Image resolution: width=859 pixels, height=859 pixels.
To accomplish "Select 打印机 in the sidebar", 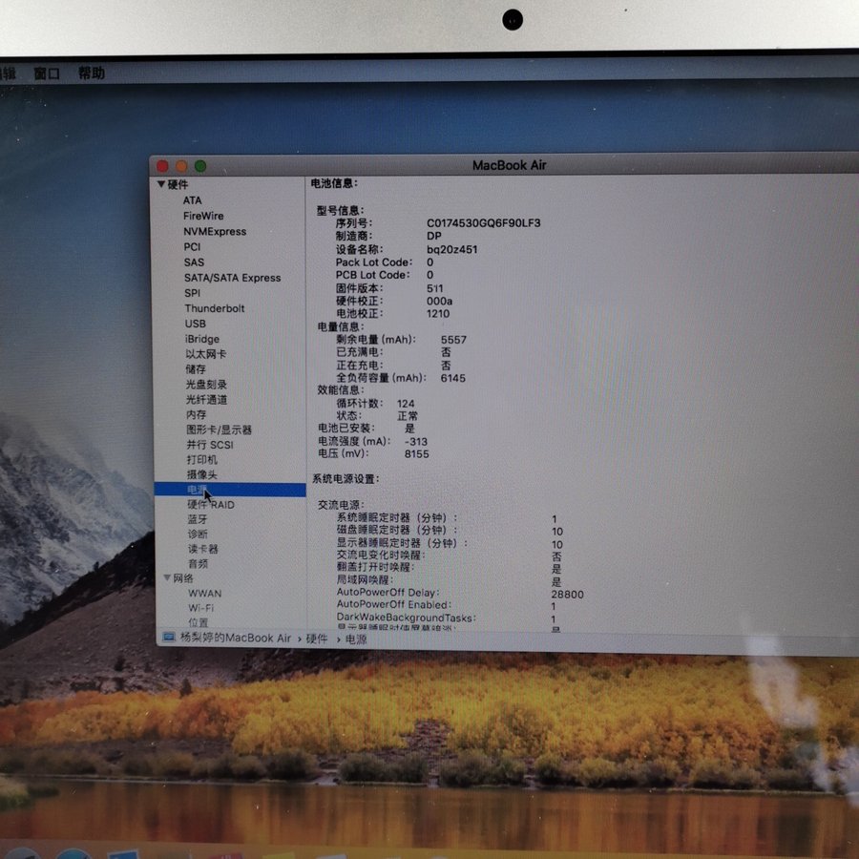I will [202, 460].
